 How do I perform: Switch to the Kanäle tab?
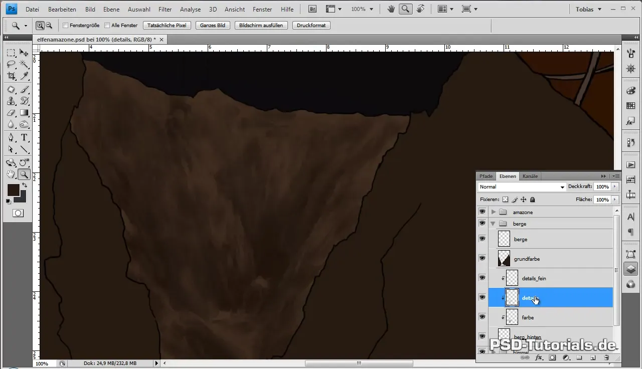530,176
